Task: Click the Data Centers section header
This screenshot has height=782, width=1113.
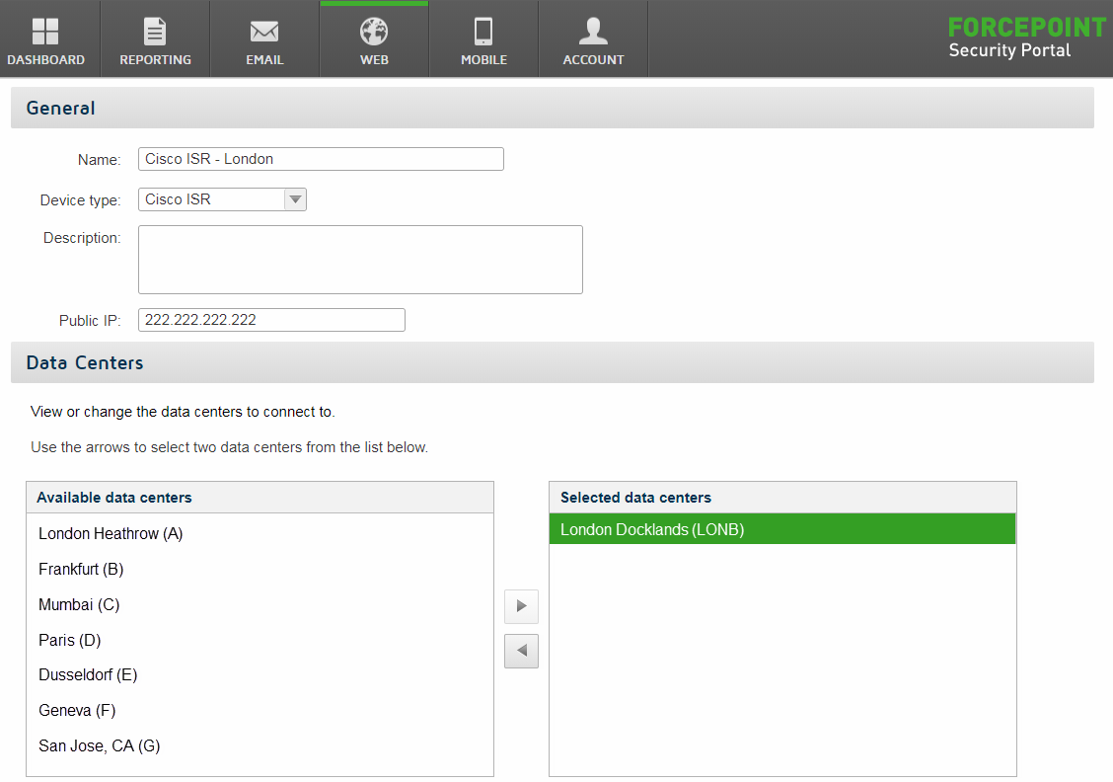Action: click(553, 363)
